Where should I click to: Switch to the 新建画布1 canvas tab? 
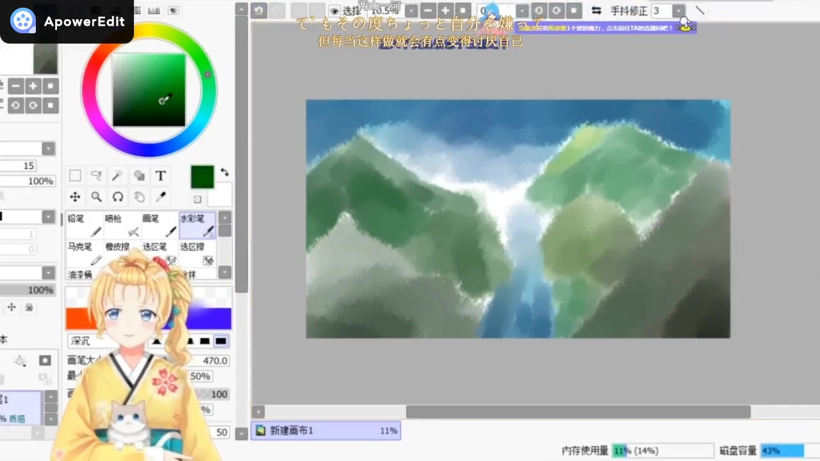point(326,431)
